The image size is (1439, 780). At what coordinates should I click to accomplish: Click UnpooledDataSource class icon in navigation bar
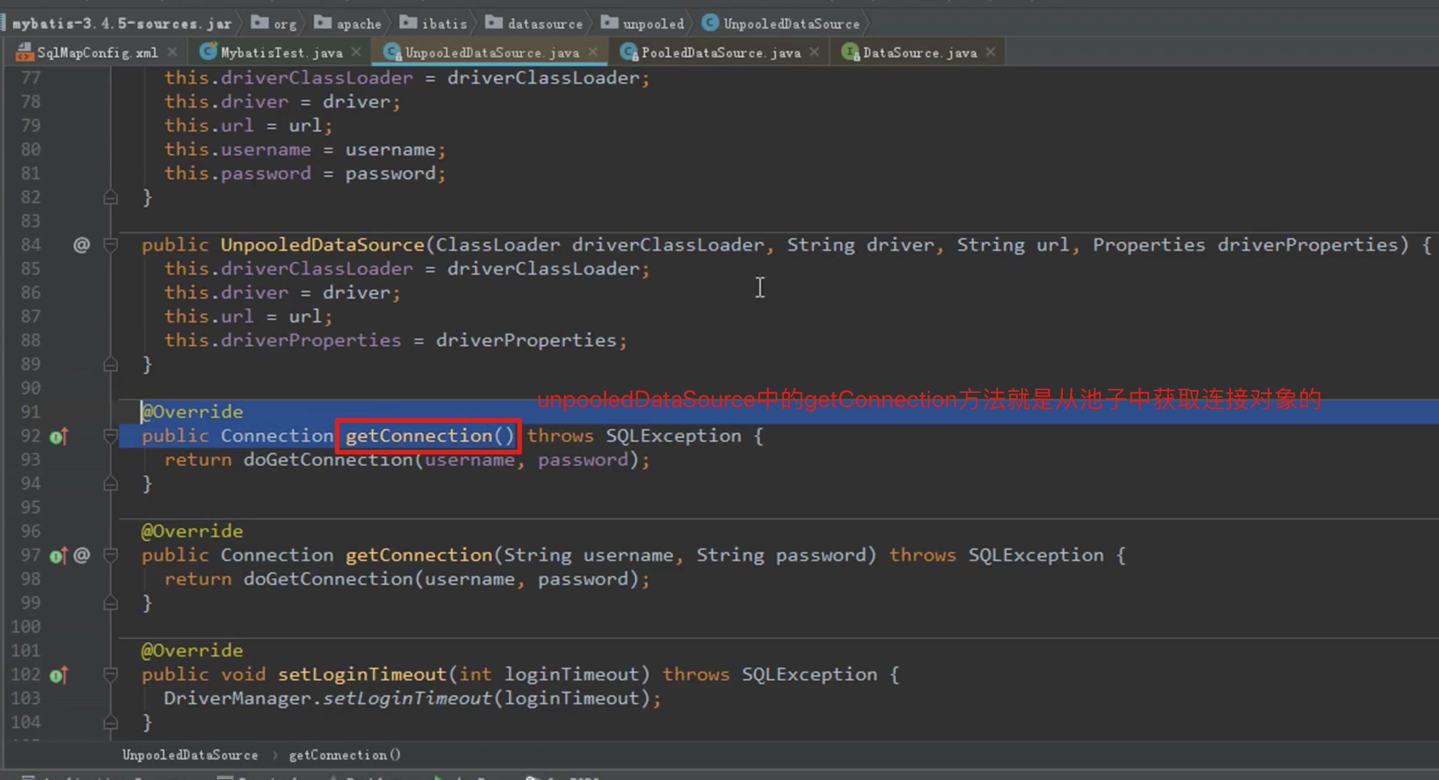(710, 23)
